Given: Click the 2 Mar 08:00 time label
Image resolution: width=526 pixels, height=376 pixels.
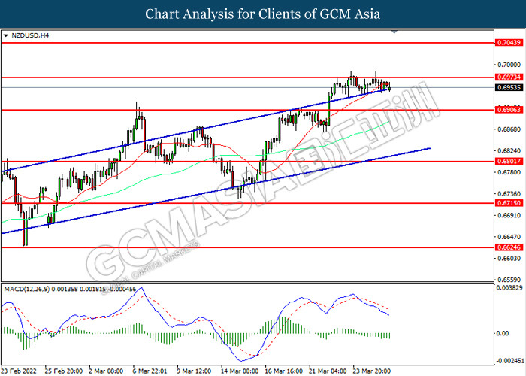Looking at the screenshot, I should point(106,371).
